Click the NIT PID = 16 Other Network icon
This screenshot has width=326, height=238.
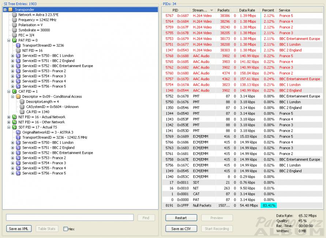14,122
